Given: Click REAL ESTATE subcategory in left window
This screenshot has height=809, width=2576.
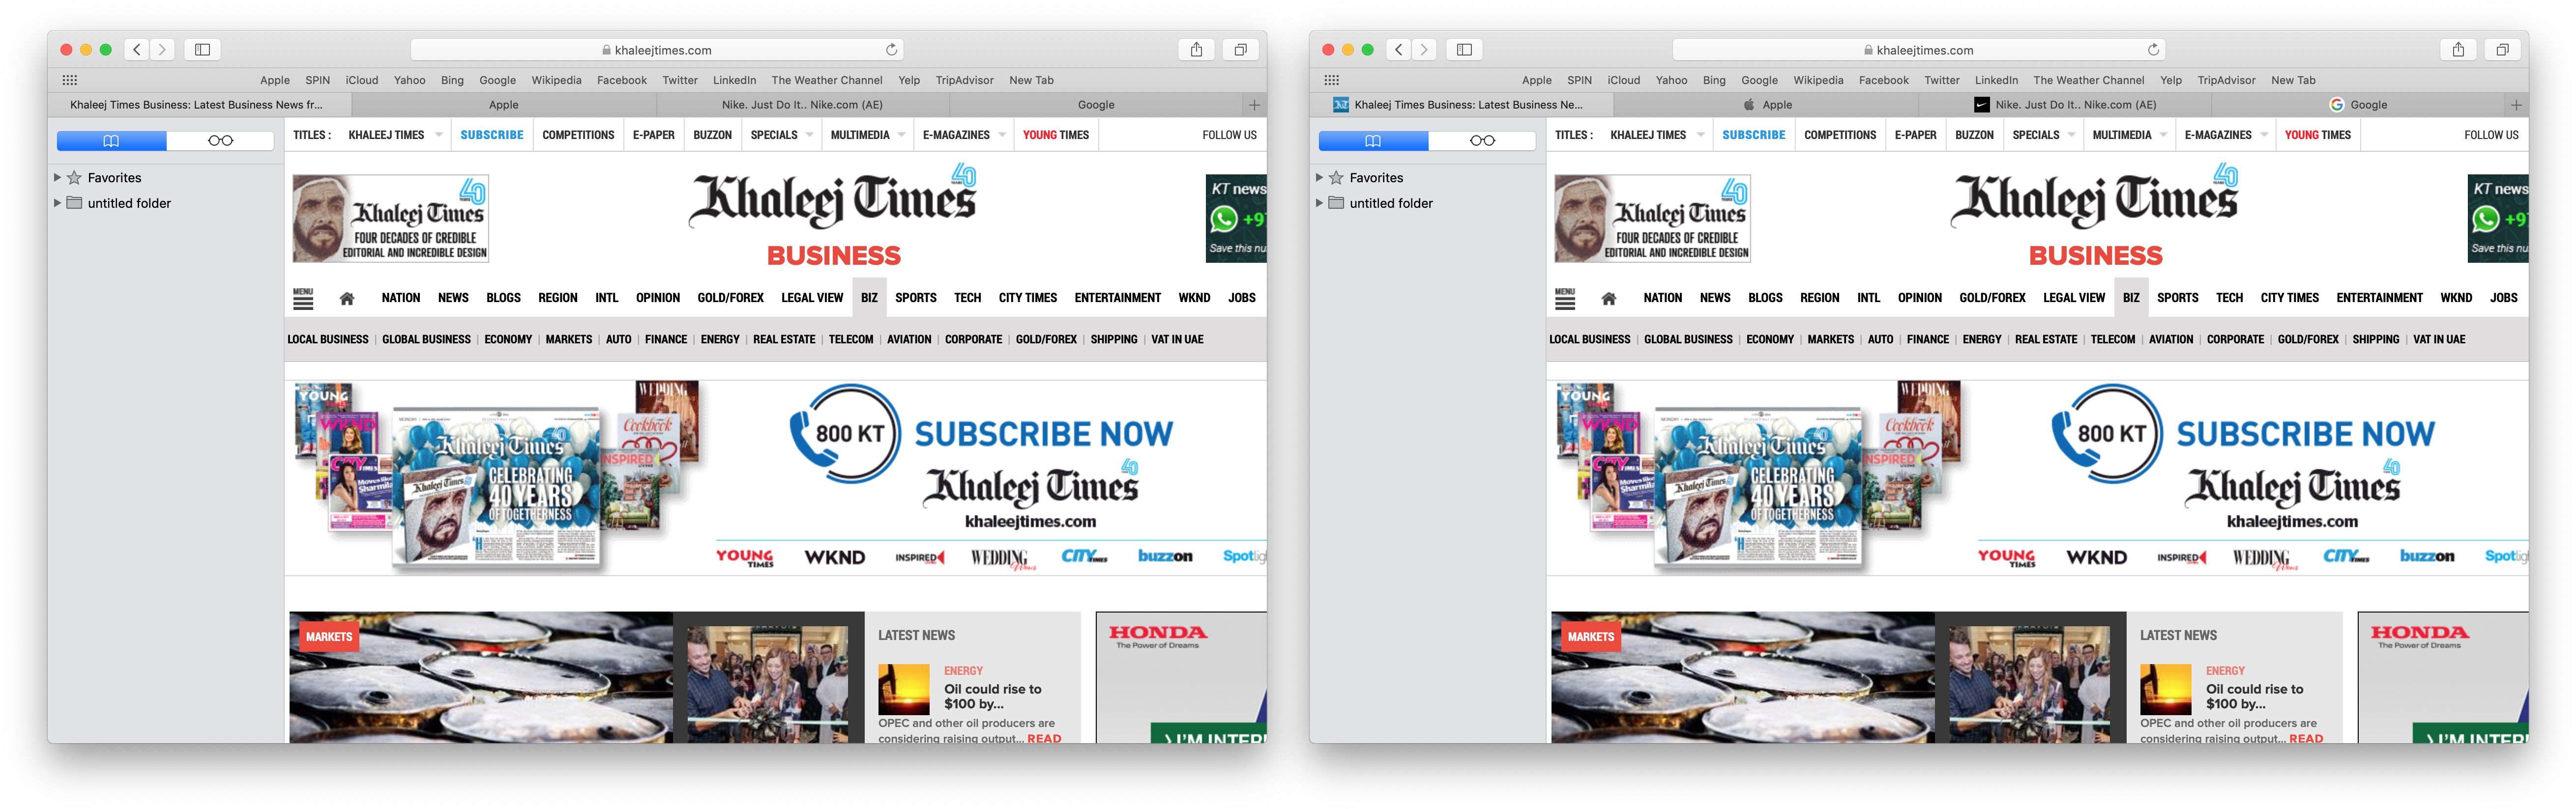Looking at the screenshot, I should [784, 339].
